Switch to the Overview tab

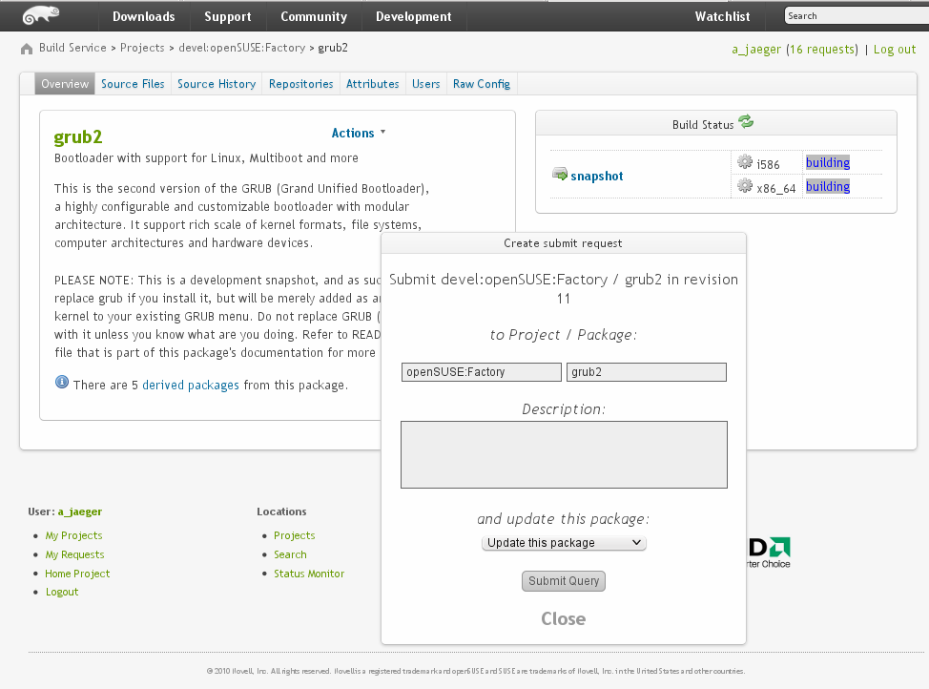(x=65, y=84)
